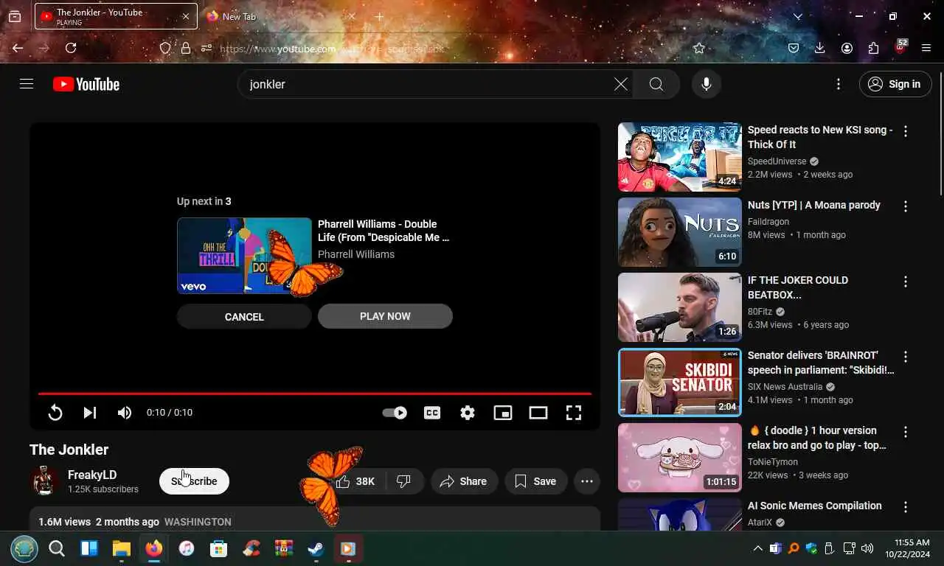The image size is (944, 566).
Task: Click the red video progress bar
Action: [315, 394]
